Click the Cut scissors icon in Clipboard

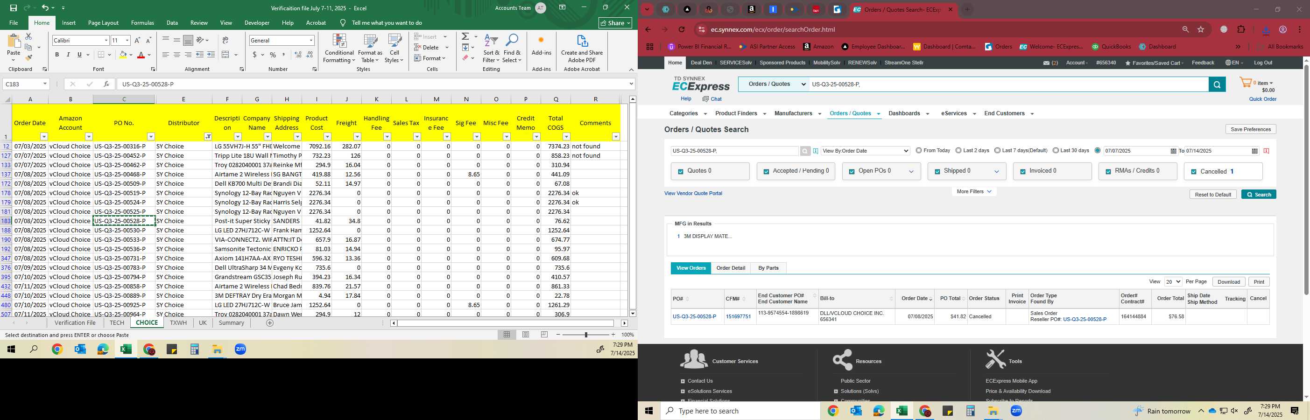(29, 36)
